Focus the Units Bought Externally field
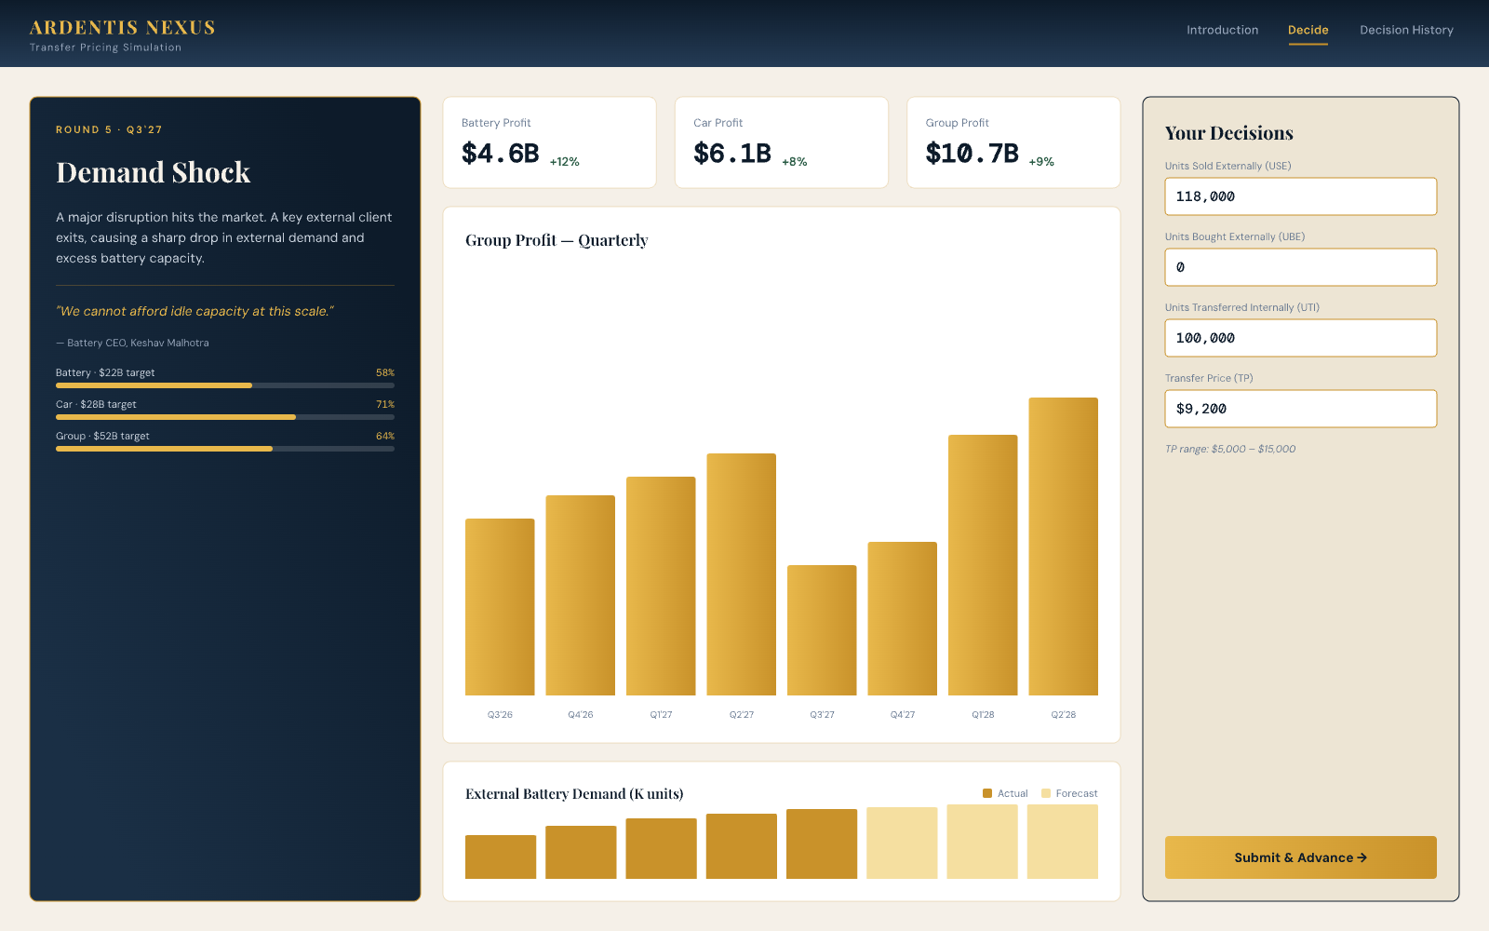The height and width of the screenshot is (931, 1489). 1300,267
